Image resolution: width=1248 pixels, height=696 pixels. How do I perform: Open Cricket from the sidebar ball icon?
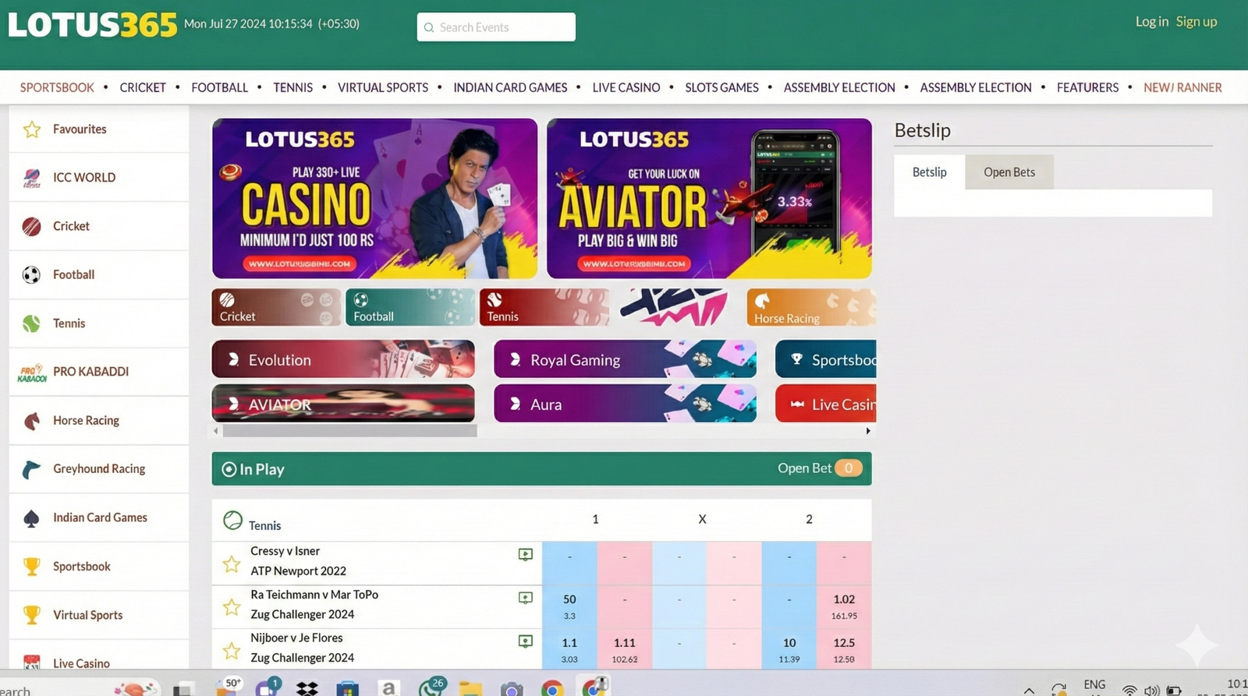coord(32,226)
